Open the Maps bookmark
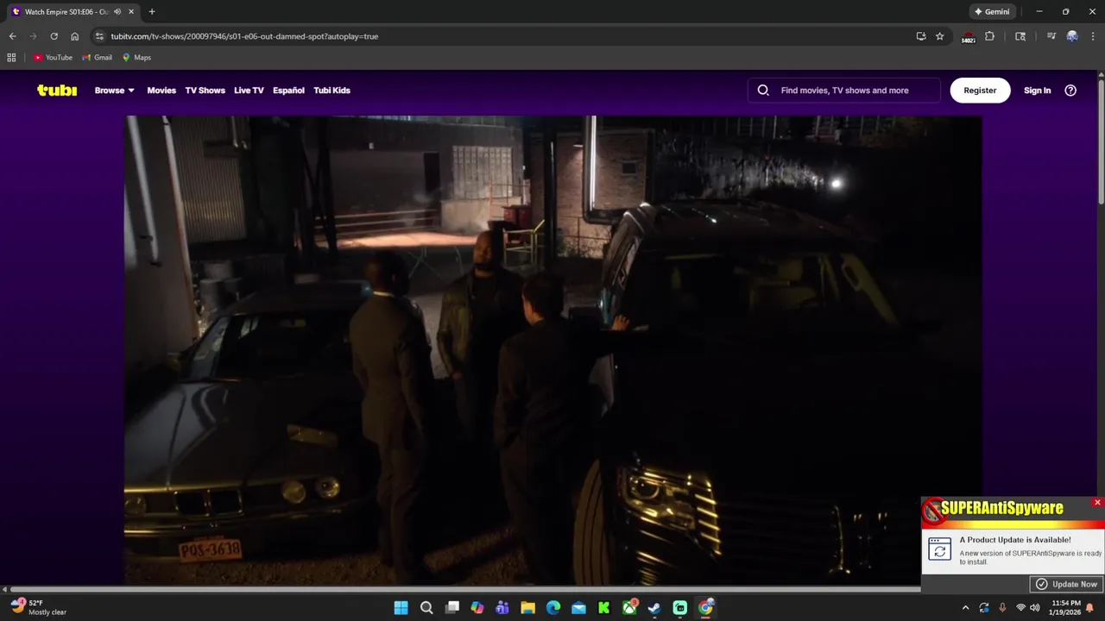This screenshot has width=1105, height=621. coord(136,57)
